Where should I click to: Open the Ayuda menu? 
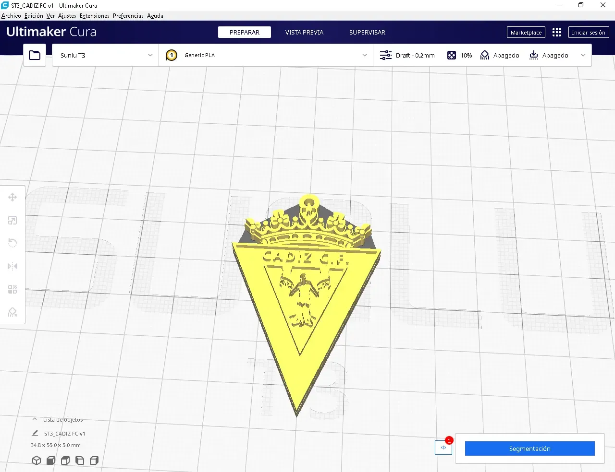(155, 16)
